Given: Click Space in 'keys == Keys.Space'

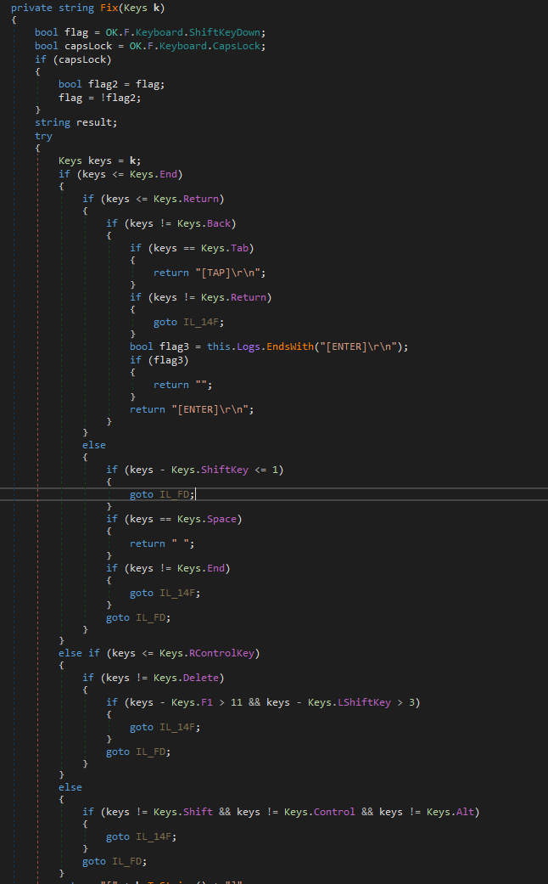Looking at the screenshot, I should pyautogui.click(x=221, y=519).
